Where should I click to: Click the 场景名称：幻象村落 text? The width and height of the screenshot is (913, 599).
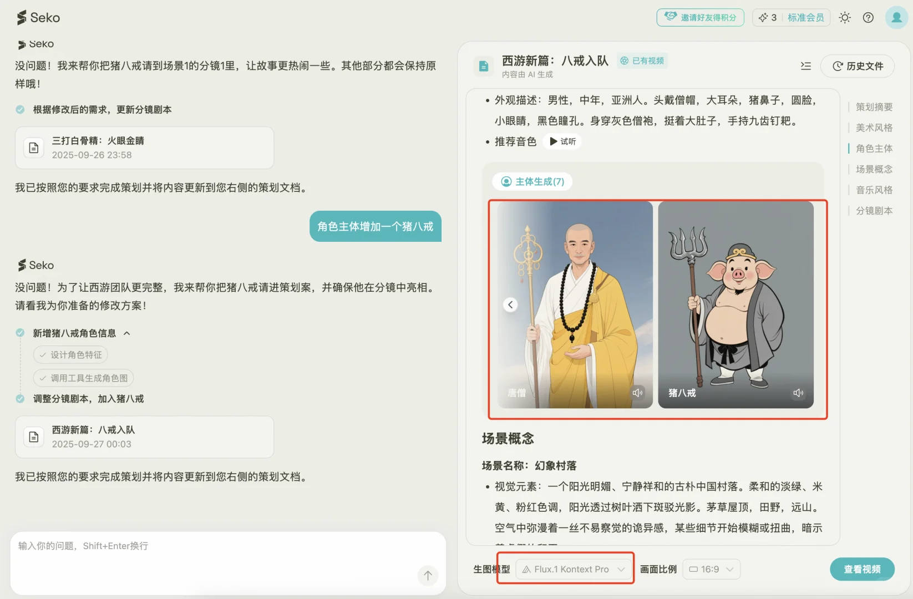[x=529, y=466]
